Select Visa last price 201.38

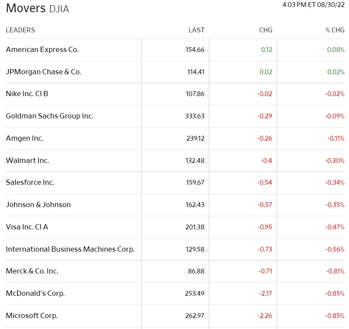coord(195,227)
